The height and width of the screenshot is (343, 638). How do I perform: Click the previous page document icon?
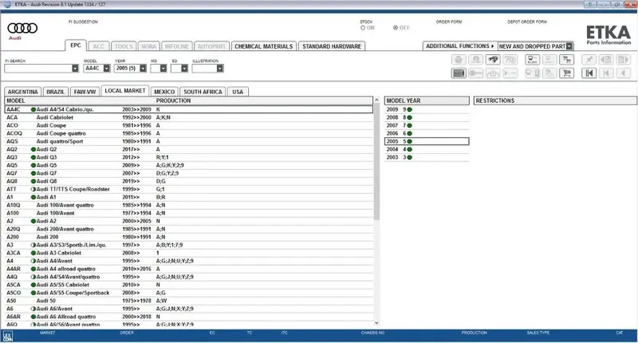coord(606,60)
